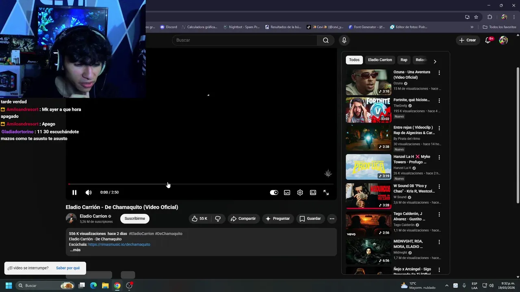
Task: Save the video with Guardar
Action: pyautogui.click(x=310, y=219)
